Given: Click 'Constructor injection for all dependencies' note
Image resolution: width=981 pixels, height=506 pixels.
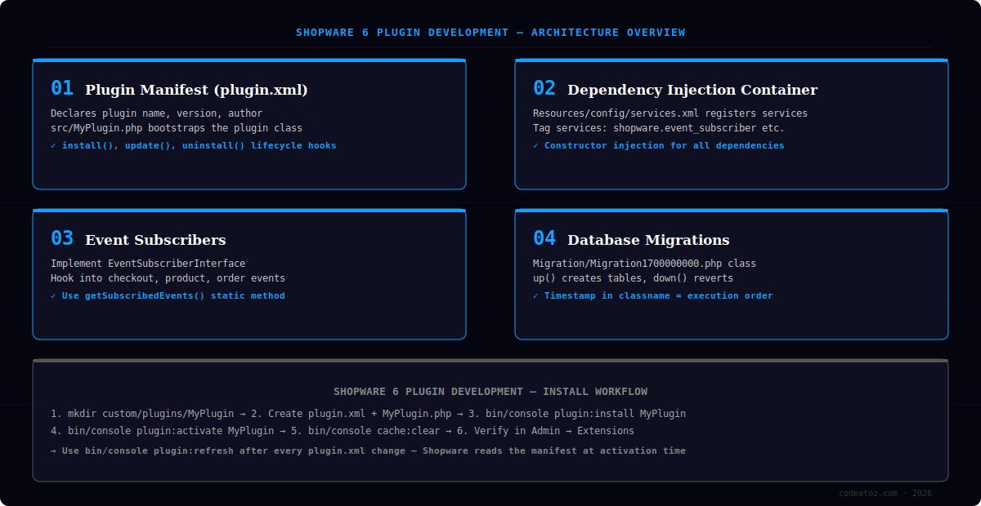Looking at the screenshot, I should tap(658, 145).
